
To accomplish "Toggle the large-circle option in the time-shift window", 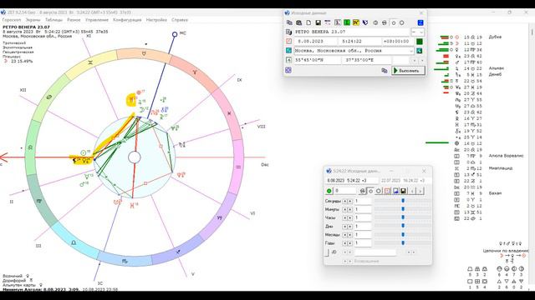I will 379,191.
